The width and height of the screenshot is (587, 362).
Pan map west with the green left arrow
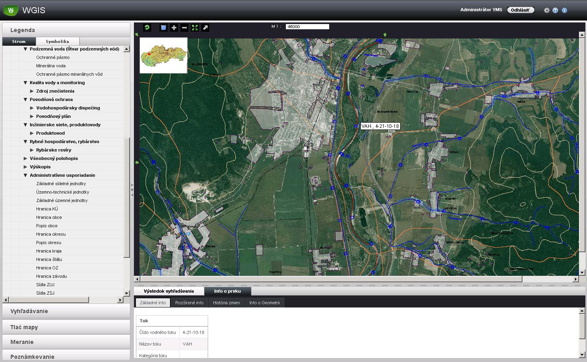point(137,162)
